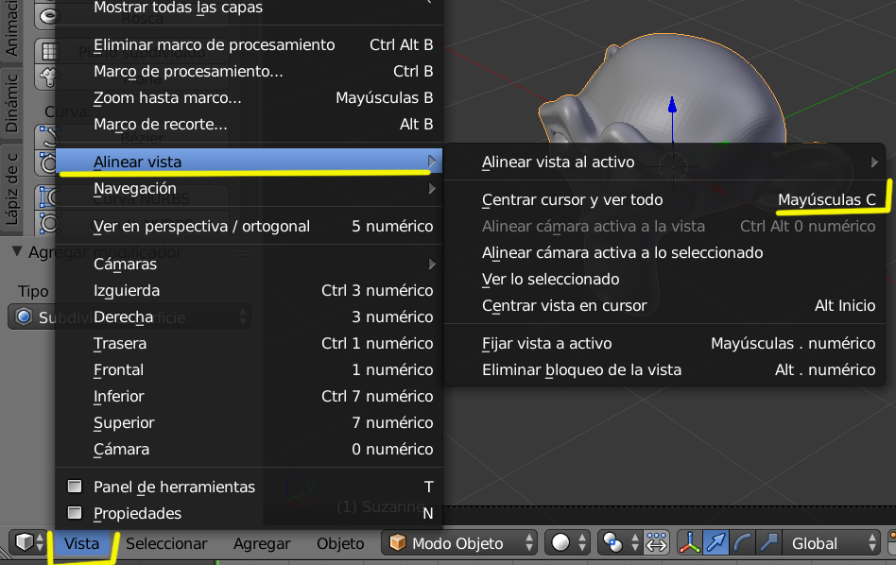Open the Objeto menu
Screen dimensions: 896x565
[x=340, y=543]
